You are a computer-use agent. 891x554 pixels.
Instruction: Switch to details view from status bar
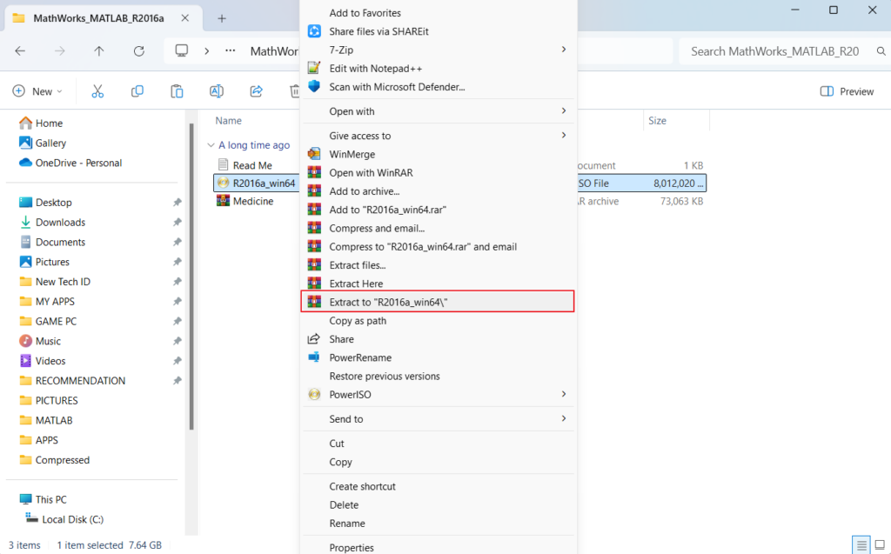pyautogui.click(x=861, y=544)
